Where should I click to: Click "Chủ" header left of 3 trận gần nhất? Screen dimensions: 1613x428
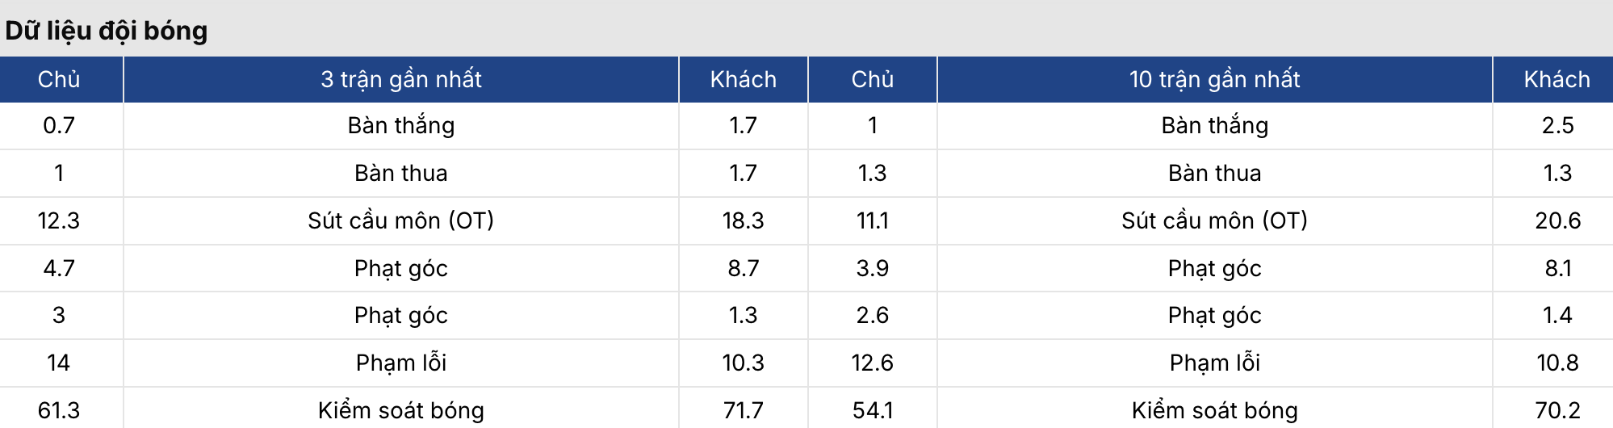coord(59,79)
